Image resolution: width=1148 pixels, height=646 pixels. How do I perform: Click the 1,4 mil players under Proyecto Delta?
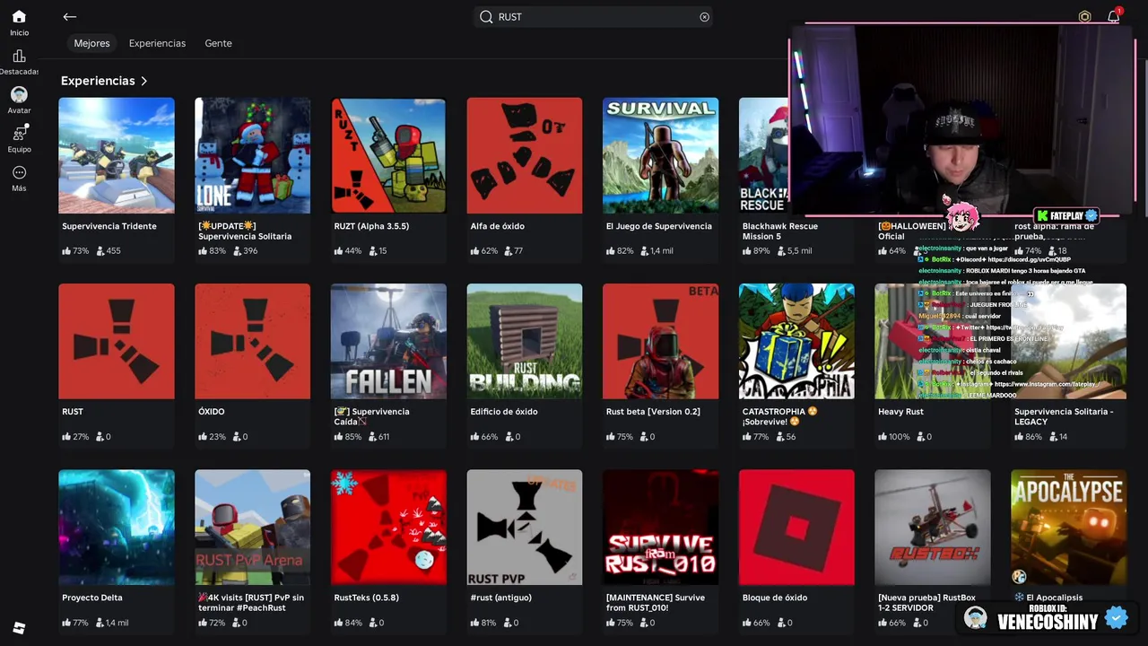pos(112,623)
